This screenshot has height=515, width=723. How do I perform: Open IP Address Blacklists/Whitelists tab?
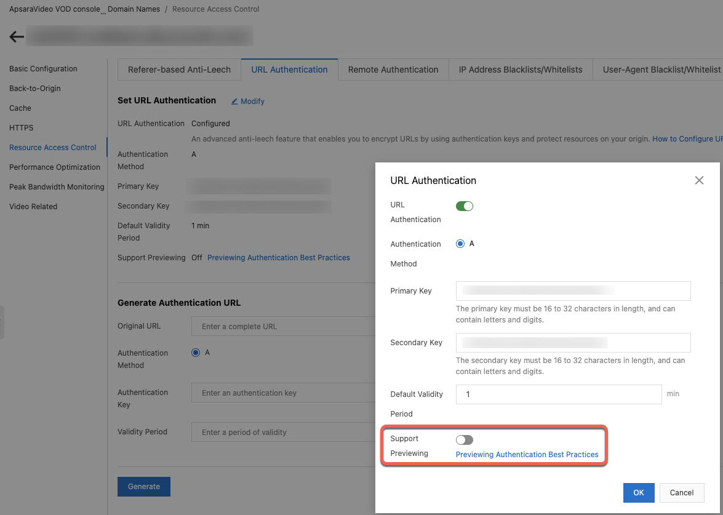click(x=521, y=70)
